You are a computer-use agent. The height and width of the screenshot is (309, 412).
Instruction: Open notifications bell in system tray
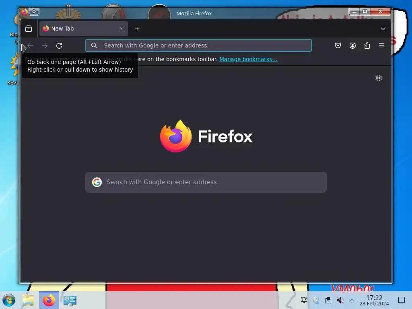[304, 300]
